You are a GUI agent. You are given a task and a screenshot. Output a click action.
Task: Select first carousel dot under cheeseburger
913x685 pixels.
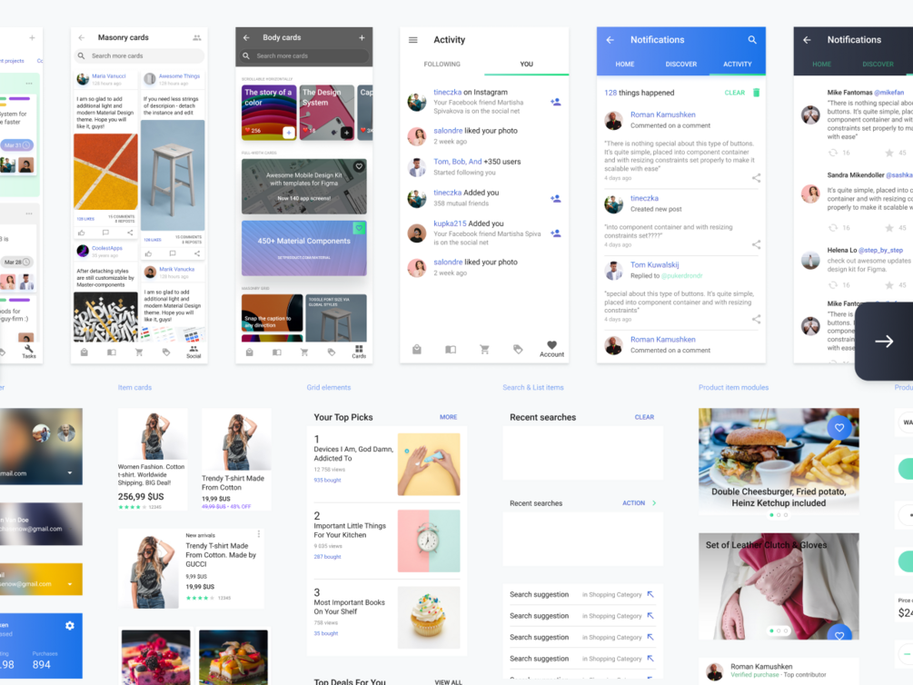coord(771,515)
